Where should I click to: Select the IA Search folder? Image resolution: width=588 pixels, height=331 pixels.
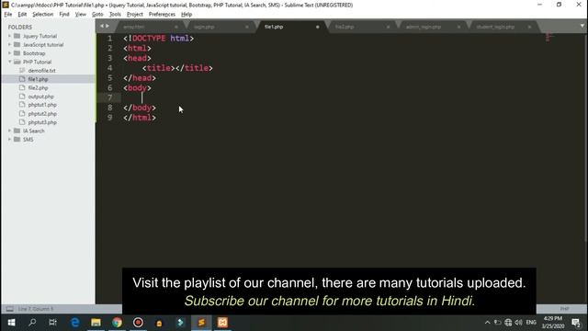coord(34,131)
